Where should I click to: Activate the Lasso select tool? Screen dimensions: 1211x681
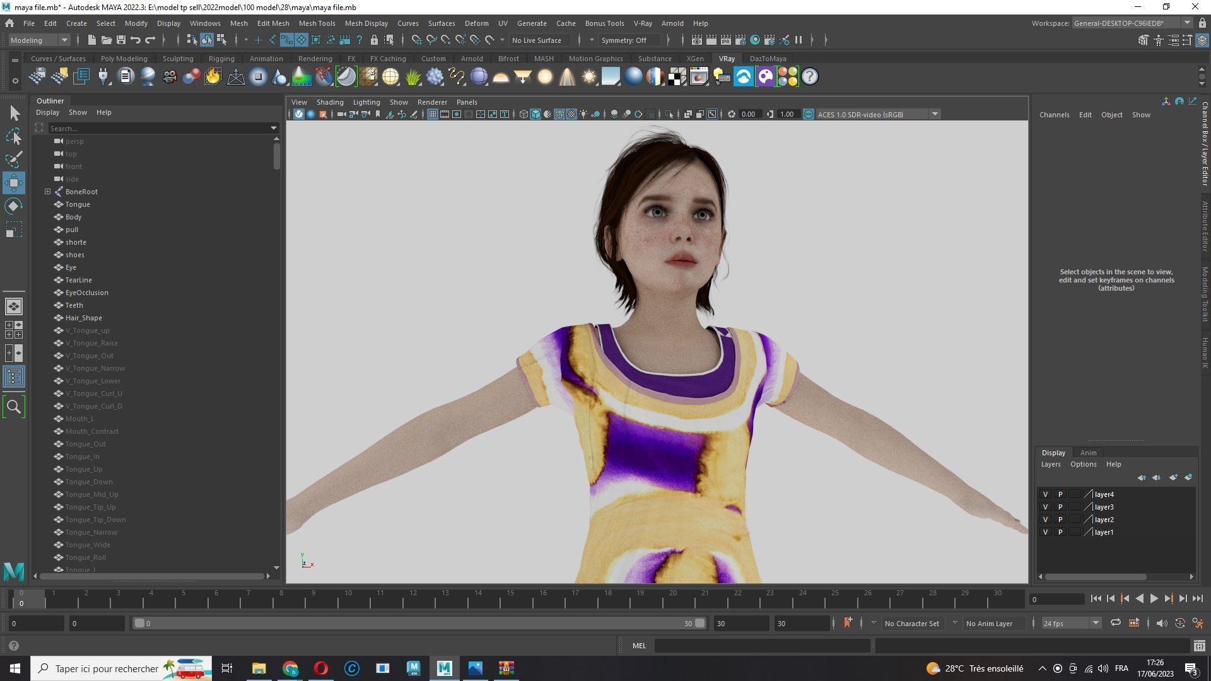point(15,136)
